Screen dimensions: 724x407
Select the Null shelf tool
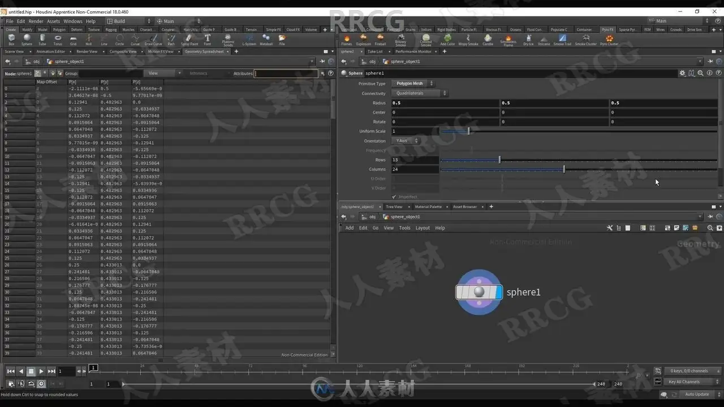(x=89, y=40)
